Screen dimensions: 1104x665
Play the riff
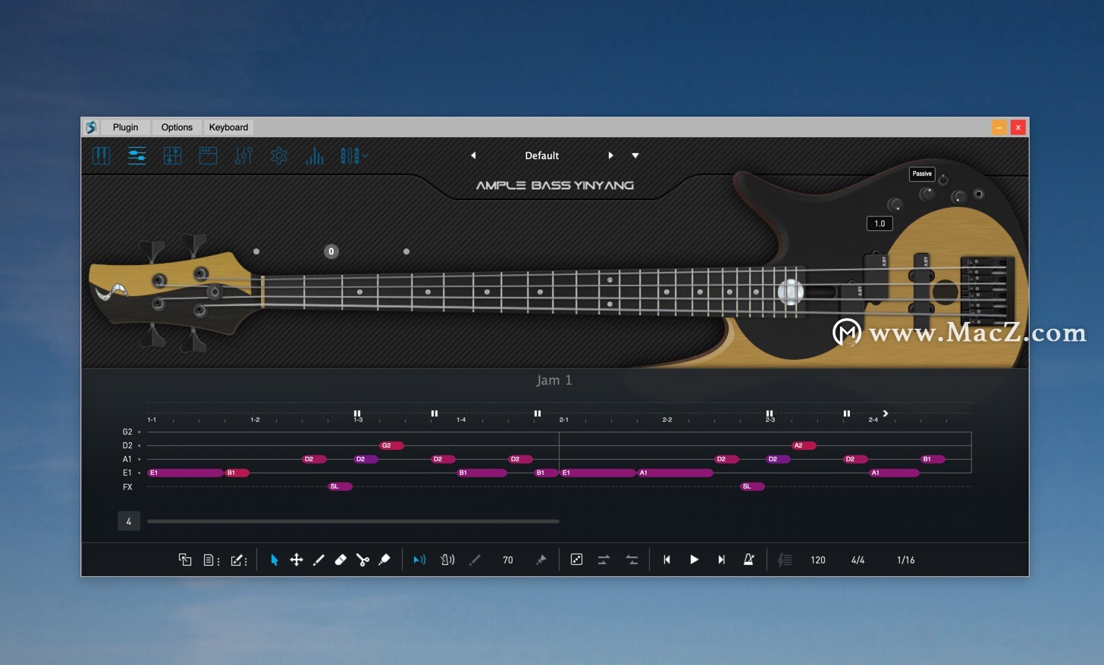click(x=694, y=560)
